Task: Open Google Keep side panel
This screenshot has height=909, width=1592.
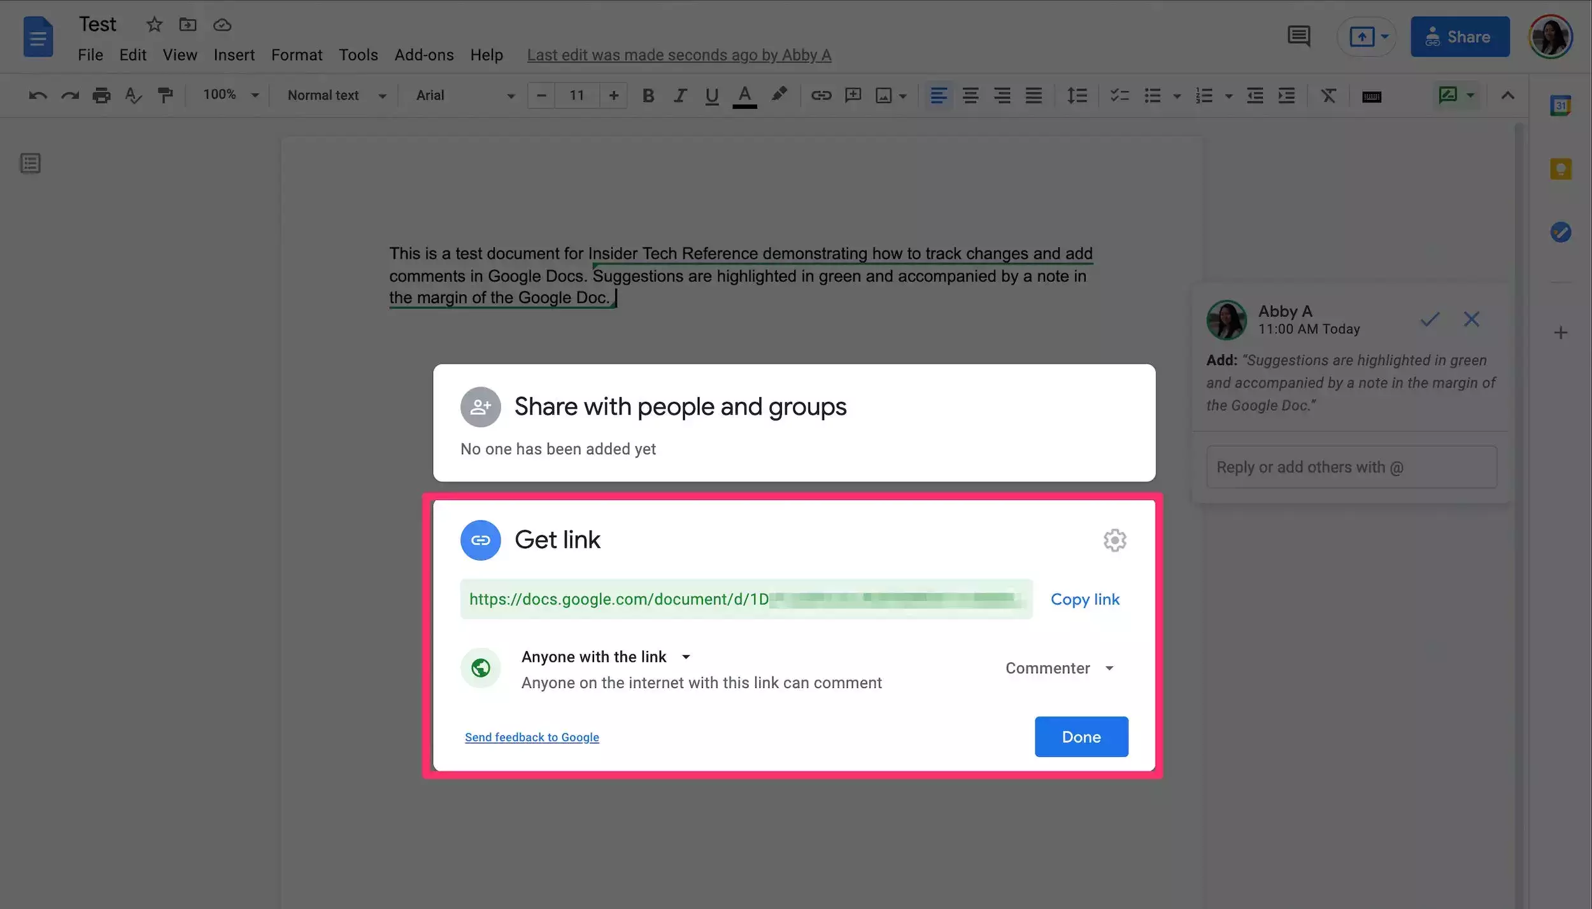Action: (x=1560, y=169)
